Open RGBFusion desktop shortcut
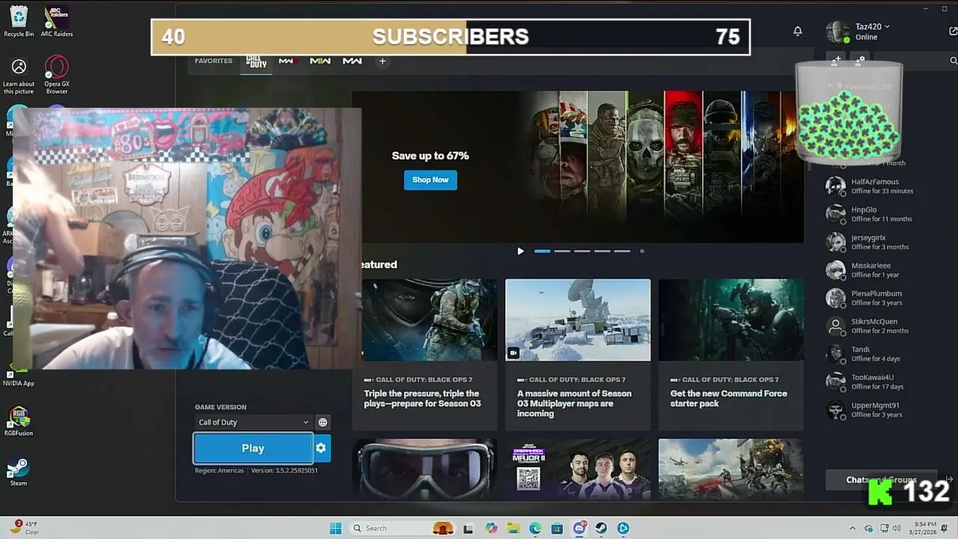Screen dimensions: 958x539 19,421
